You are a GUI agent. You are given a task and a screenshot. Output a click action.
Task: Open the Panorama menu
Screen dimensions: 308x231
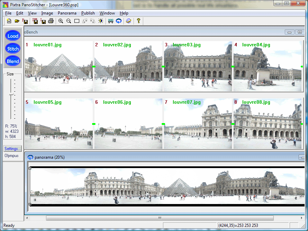pos(67,13)
